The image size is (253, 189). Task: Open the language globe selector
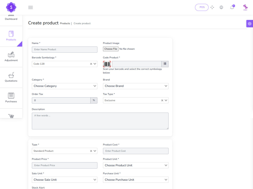pyautogui.click(x=221, y=7)
